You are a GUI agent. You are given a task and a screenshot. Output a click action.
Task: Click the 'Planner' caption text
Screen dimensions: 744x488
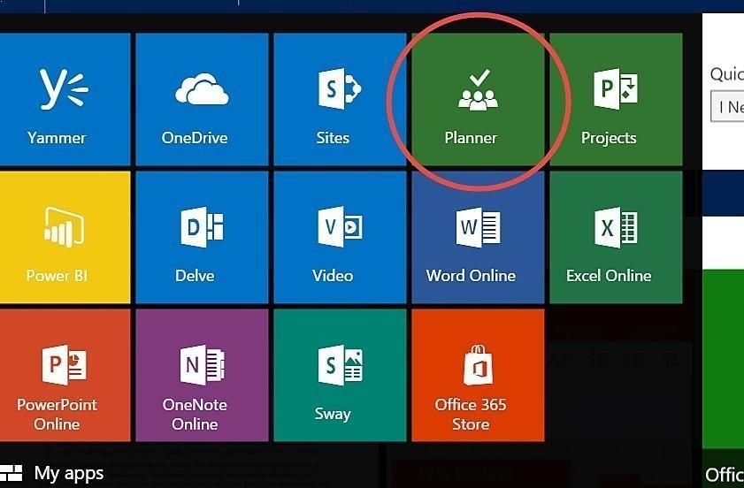471,138
